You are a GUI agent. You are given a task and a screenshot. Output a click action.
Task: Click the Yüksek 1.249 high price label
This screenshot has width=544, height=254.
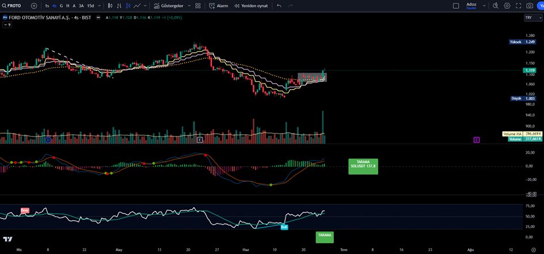[x=522, y=42]
